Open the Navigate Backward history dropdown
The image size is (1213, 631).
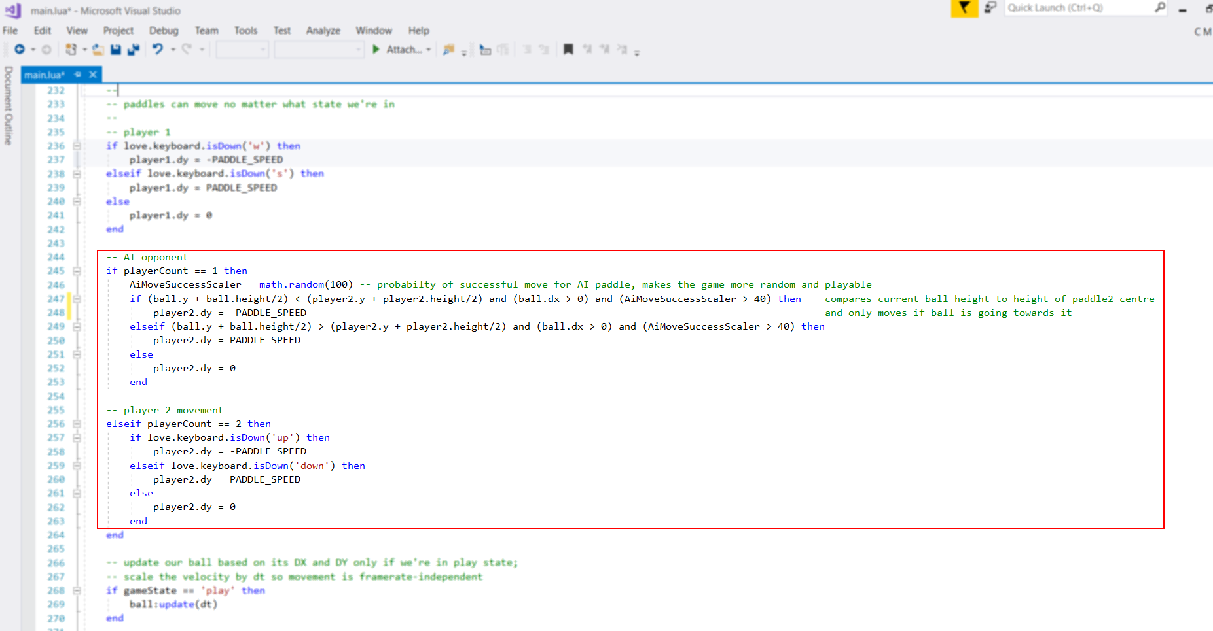tap(33, 50)
